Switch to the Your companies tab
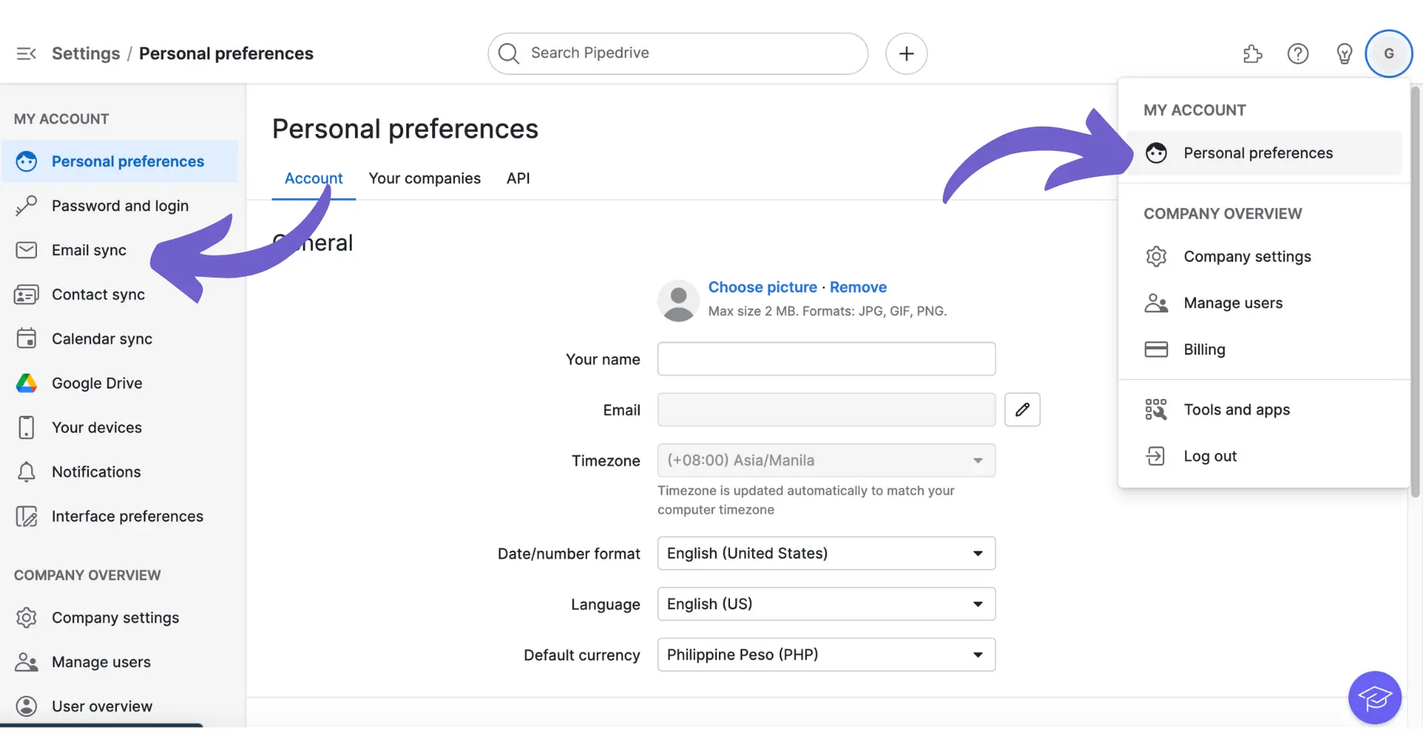 point(425,178)
